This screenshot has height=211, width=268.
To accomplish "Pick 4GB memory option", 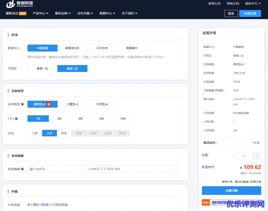I will pos(64,133).
